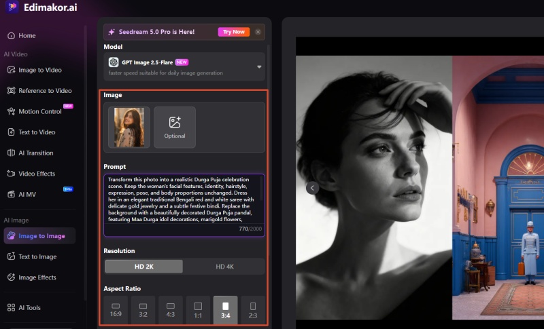Click the sidebar vertical scrollbar
This screenshot has height=329, width=544.
point(86,163)
